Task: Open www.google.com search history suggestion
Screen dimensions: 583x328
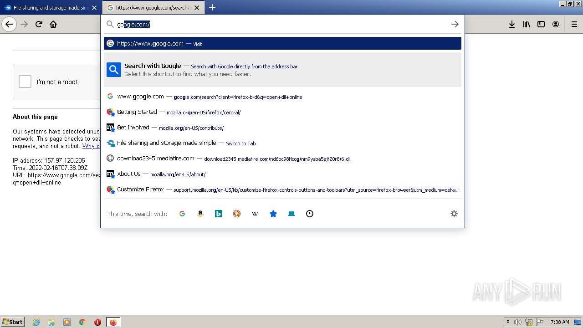Action: pos(282,97)
